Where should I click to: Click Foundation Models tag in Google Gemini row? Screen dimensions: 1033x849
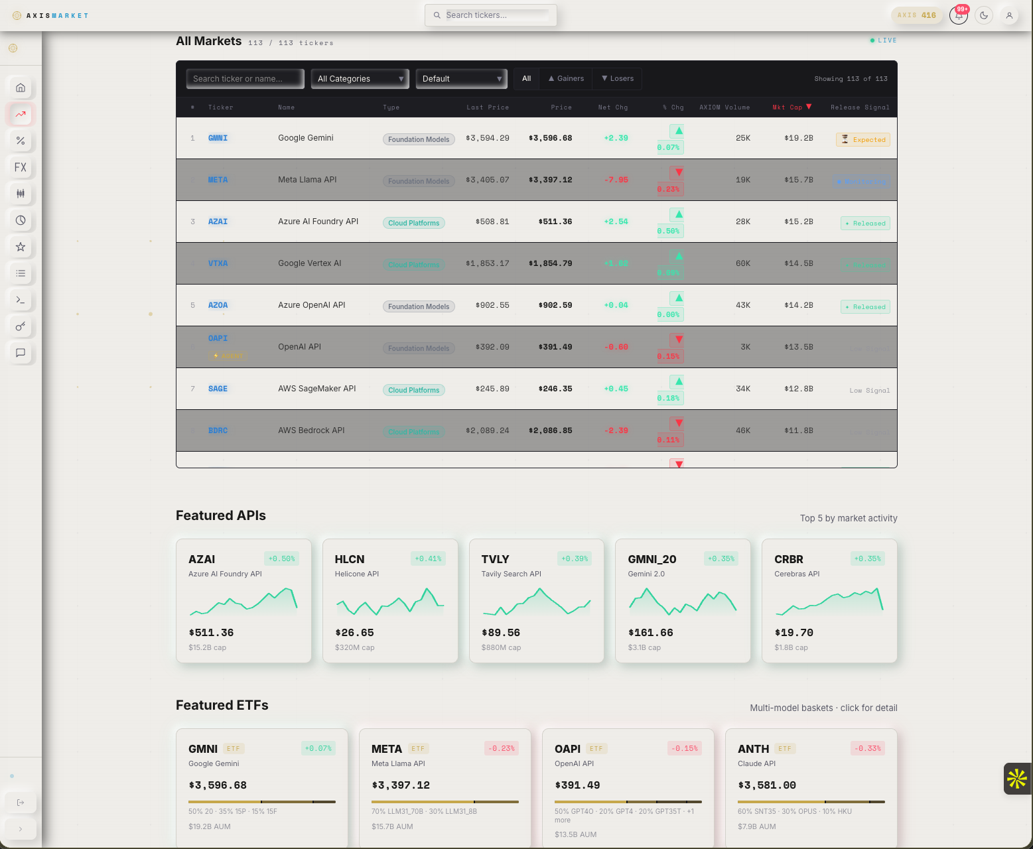coord(419,139)
